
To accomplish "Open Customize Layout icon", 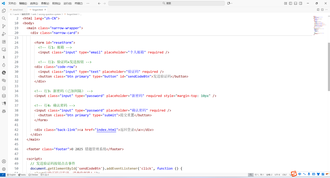I will click(286, 3).
